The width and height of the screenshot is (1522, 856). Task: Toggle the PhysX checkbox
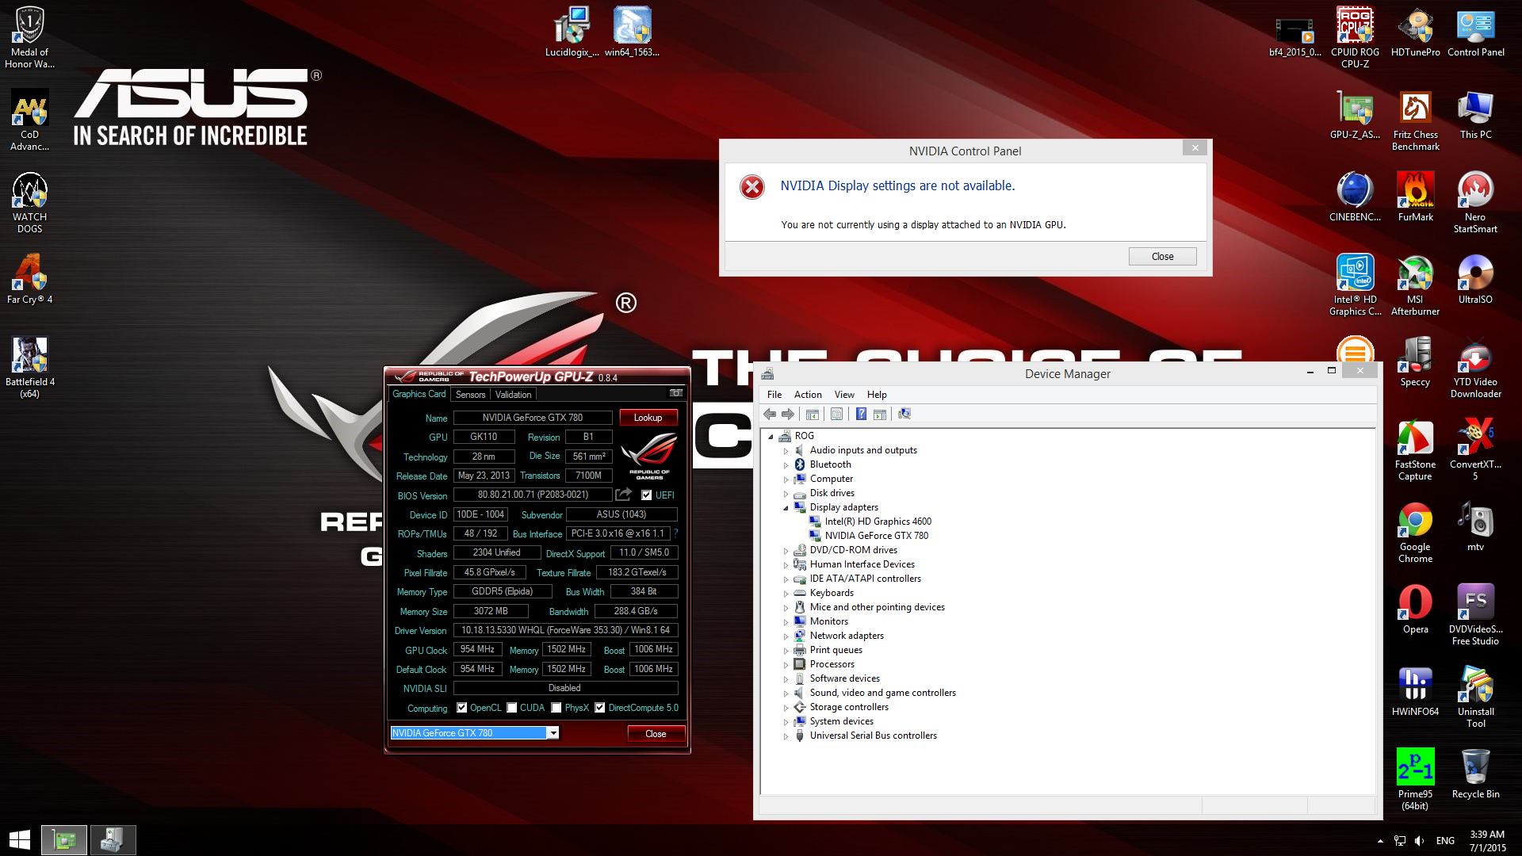coord(556,708)
